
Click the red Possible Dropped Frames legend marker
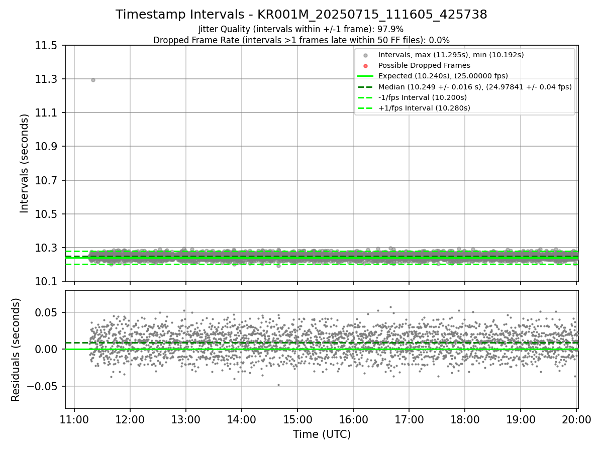coord(365,66)
